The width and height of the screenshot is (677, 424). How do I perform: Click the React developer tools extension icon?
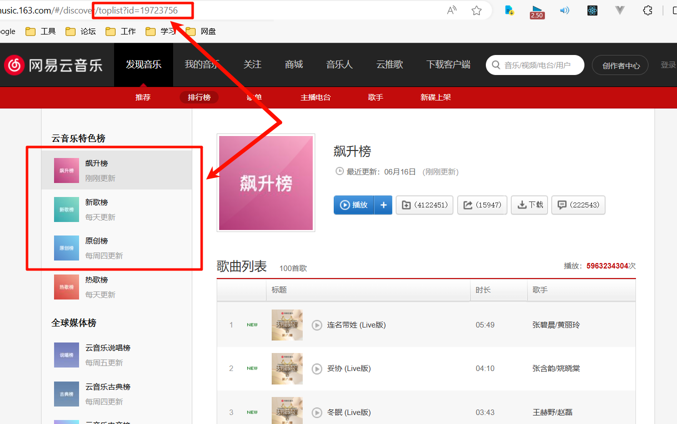[592, 10]
